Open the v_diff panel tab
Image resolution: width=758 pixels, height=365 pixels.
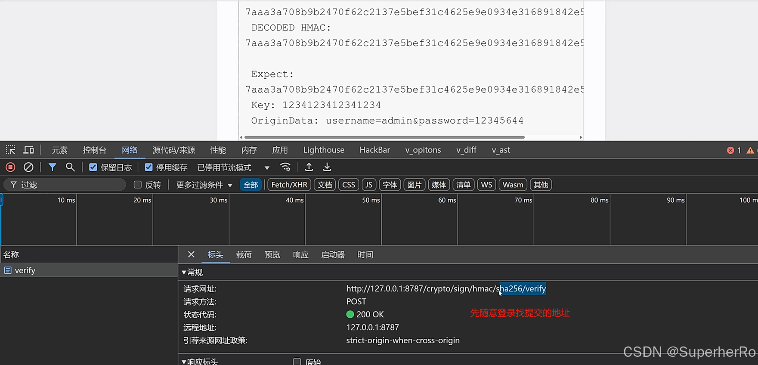tap(466, 150)
